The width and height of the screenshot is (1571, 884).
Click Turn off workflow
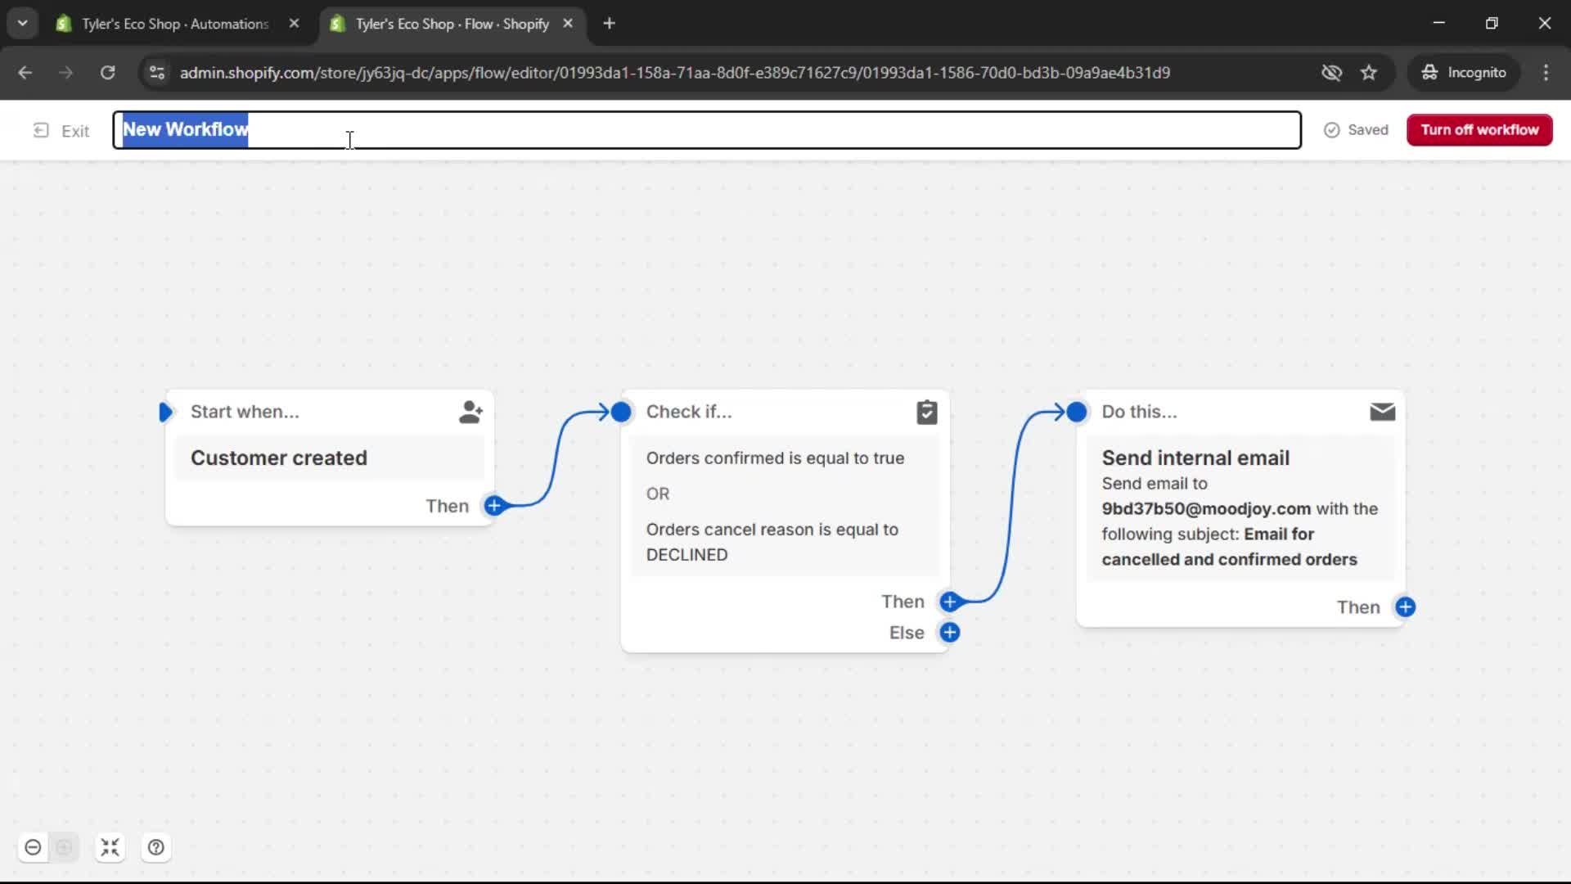point(1479,129)
